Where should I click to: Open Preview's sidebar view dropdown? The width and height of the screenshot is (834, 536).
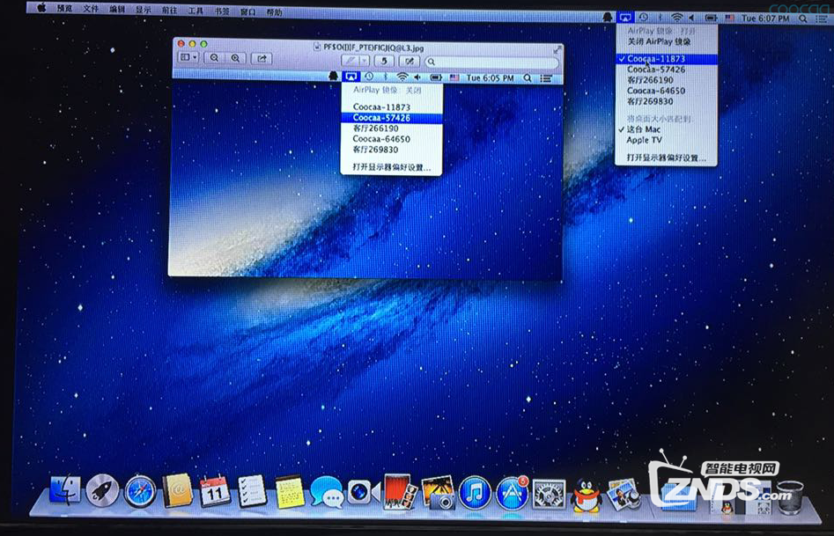(x=188, y=57)
